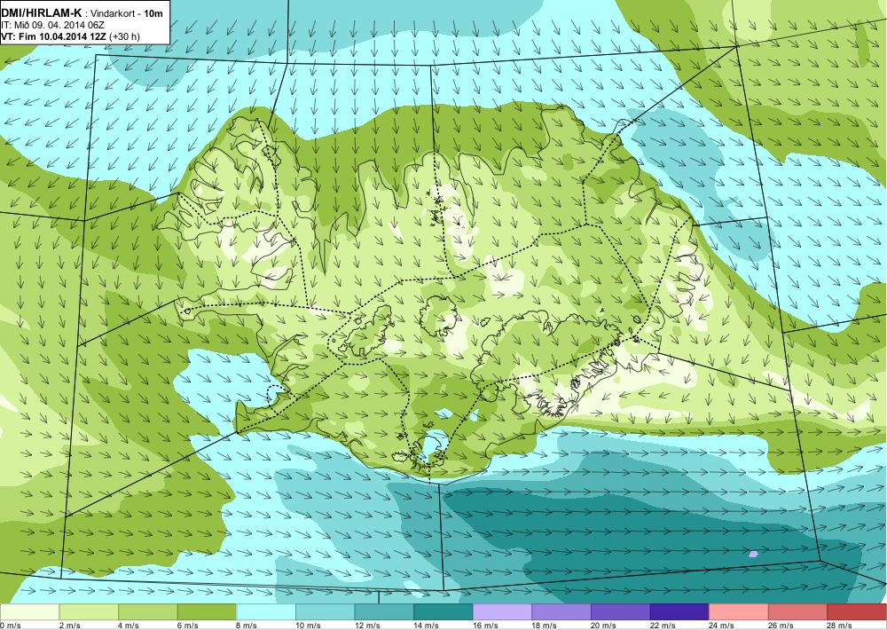Click the '18 m/s' legend label
The height and width of the screenshot is (630, 887).
coord(545,626)
